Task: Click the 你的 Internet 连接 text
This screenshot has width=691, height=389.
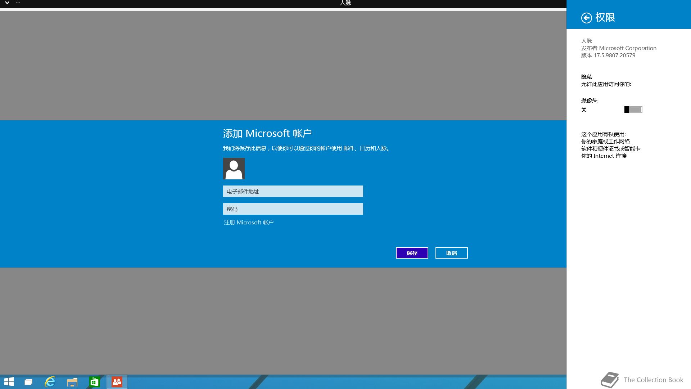Action: click(604, 156)
